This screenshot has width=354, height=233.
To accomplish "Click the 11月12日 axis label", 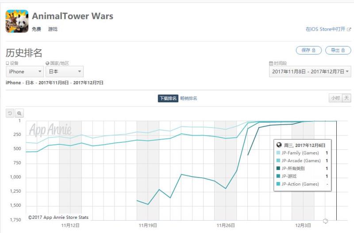I will 70,225.
